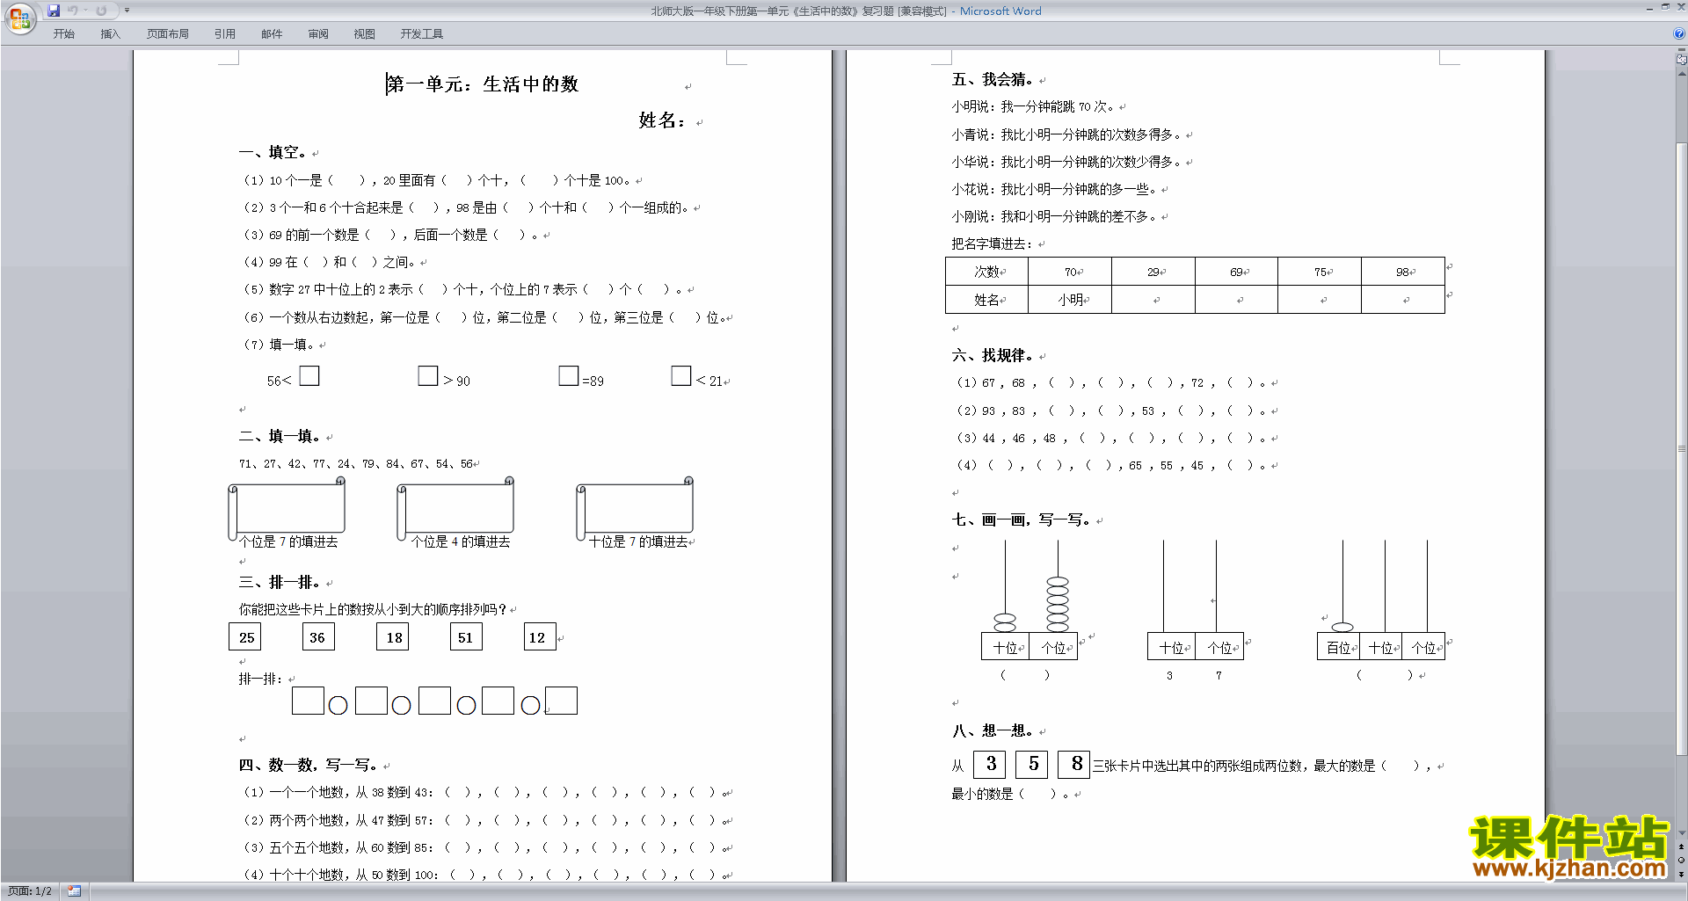Click the Undo icon in quick access toolbar

tap(73, 11)
